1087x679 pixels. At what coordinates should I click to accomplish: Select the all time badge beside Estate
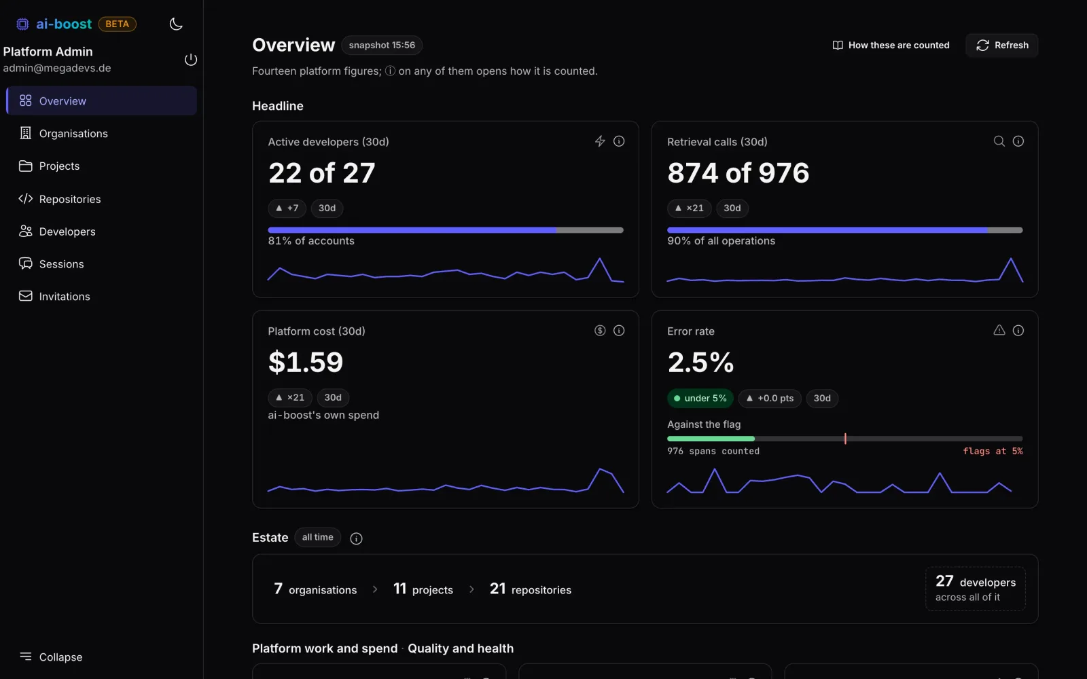coord(318,537)
